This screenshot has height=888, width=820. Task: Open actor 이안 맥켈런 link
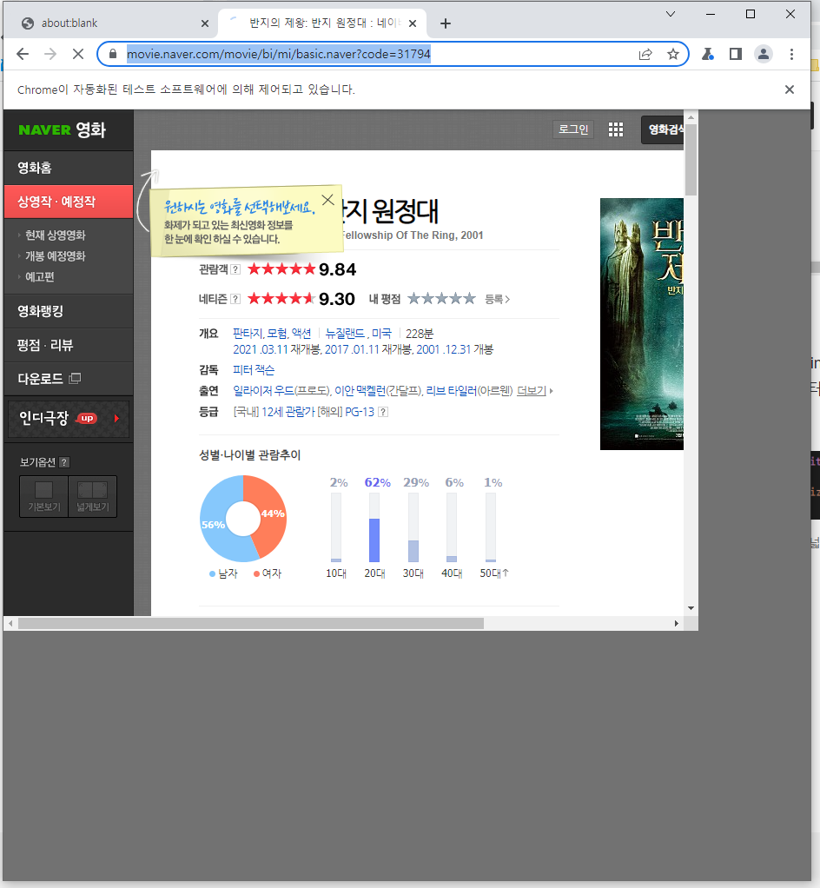[x=360, y=391]
